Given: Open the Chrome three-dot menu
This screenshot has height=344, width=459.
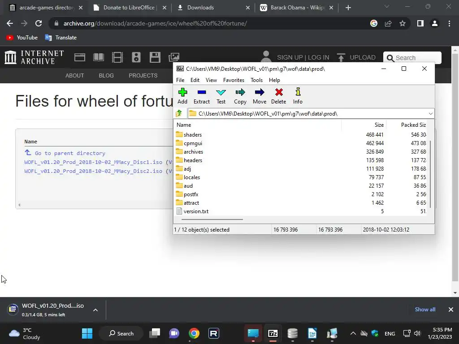Looking at the screenshot, I should pyautogui.click(x=449, y=23).
